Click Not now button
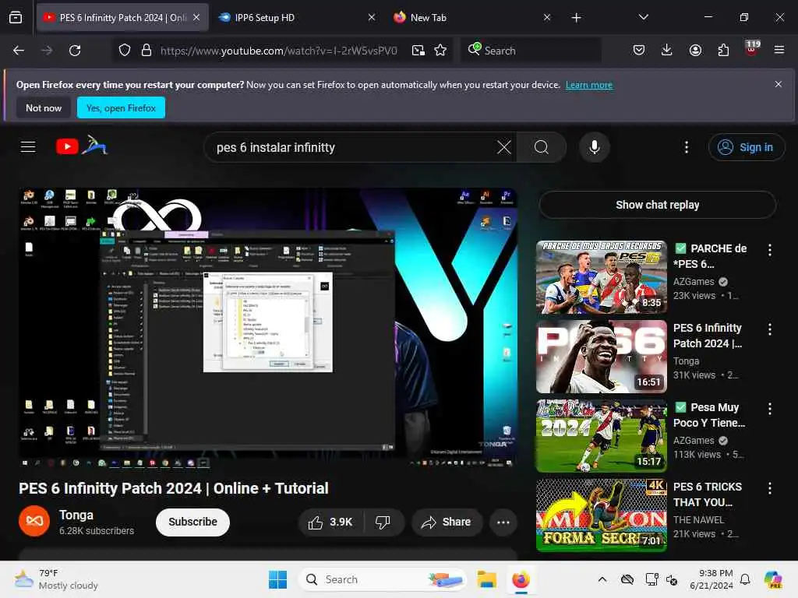 coord(44,107)
